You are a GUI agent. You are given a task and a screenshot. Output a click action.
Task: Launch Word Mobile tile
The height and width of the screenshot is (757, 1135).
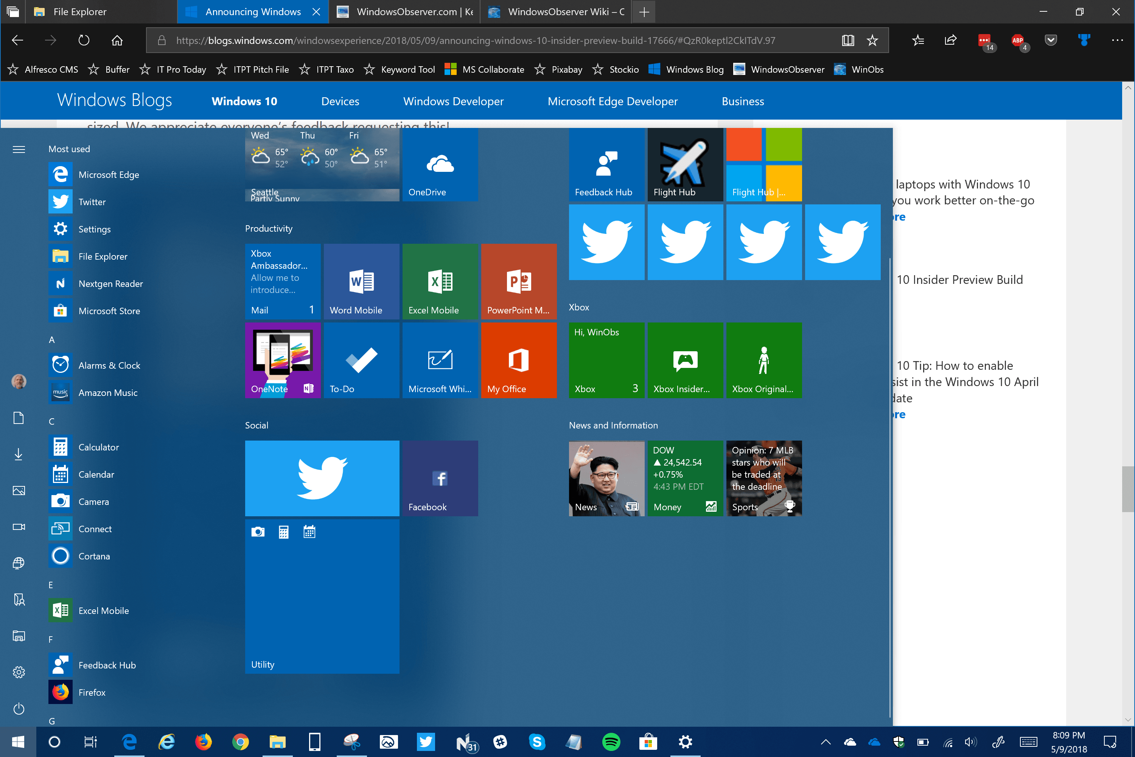point(361,282)
